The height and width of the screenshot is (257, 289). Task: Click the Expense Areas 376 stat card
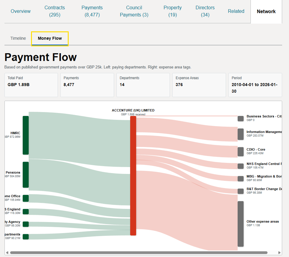coord(199,85)
